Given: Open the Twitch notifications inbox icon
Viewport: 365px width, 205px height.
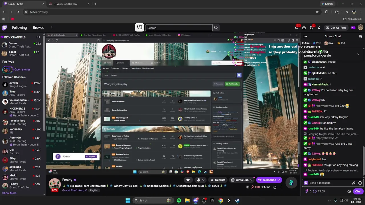Looking at the screenshot, I should tap(304, 28).
